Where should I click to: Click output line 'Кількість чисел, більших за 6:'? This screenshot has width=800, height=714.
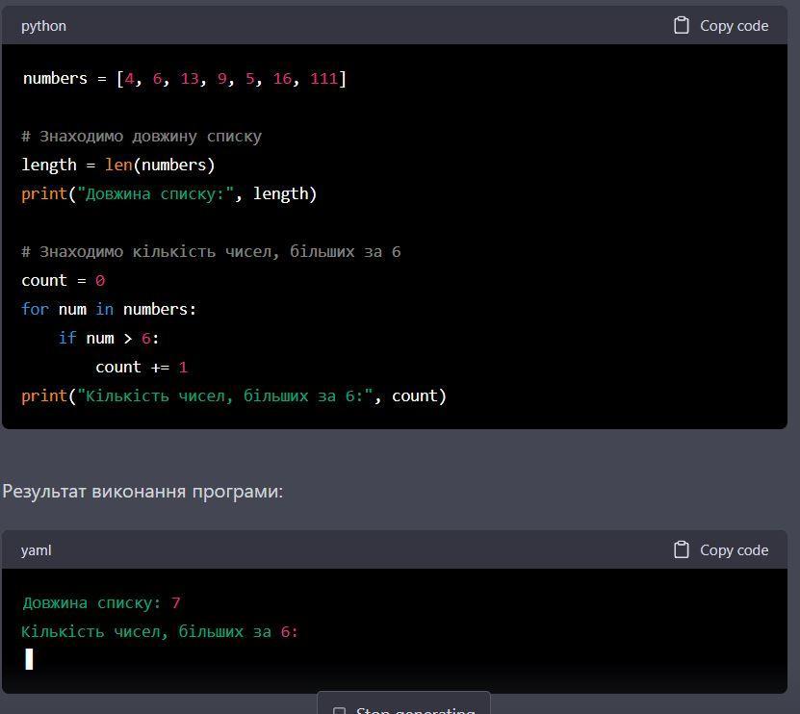point(160,632)
